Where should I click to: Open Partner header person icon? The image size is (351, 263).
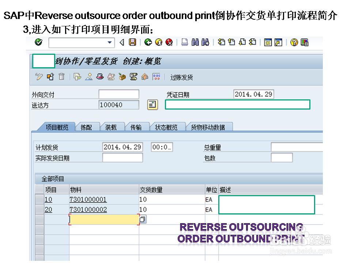click(89, 77)
